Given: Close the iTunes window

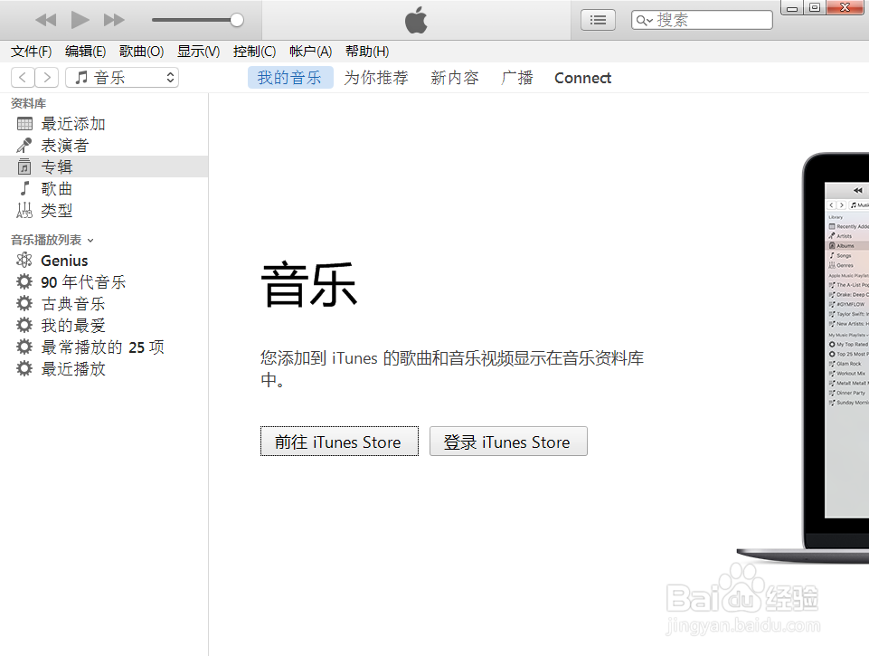Looking at the screenshot, I should click(x=845, y=7).
